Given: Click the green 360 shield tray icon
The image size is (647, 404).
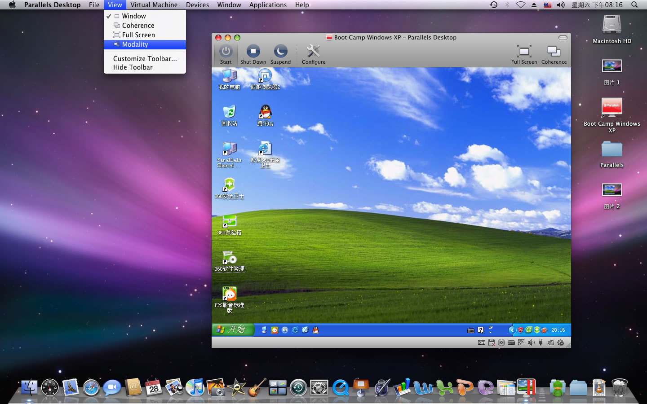Looking at the screenshot, I should coord(536,330).
